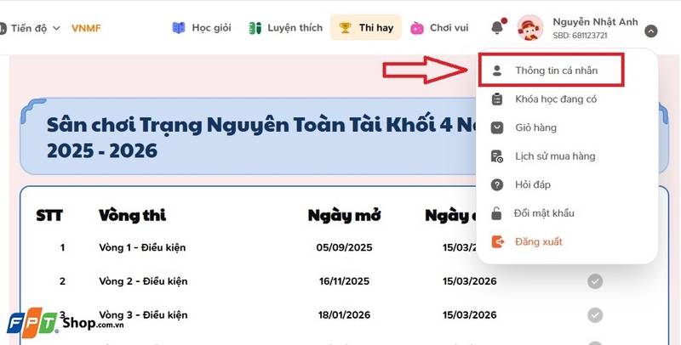This screenshot has width=681, height=345.
Task: Click the opening date 16/11/2025
Action: tap(344, 281)
